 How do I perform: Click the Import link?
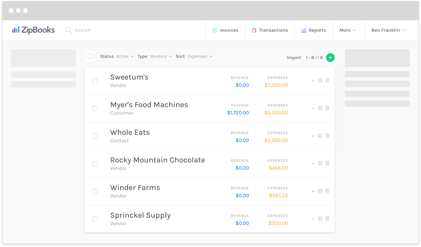(x=294, y=58)
